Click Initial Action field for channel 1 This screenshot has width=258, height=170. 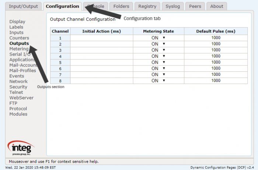pyautogui.click(x=102, y=38)
